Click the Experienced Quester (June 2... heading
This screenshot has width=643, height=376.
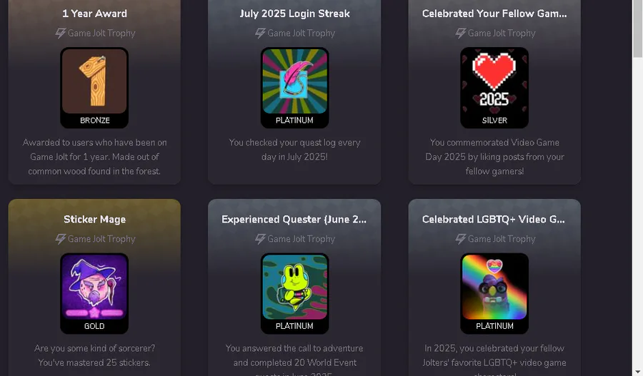tap(294, 219)
